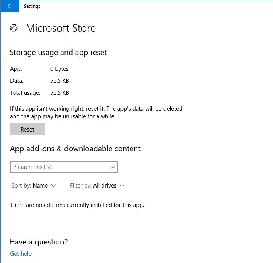Click the 'There are no add-ons' message
Screen dimensions: 273x263
(77, 205)
